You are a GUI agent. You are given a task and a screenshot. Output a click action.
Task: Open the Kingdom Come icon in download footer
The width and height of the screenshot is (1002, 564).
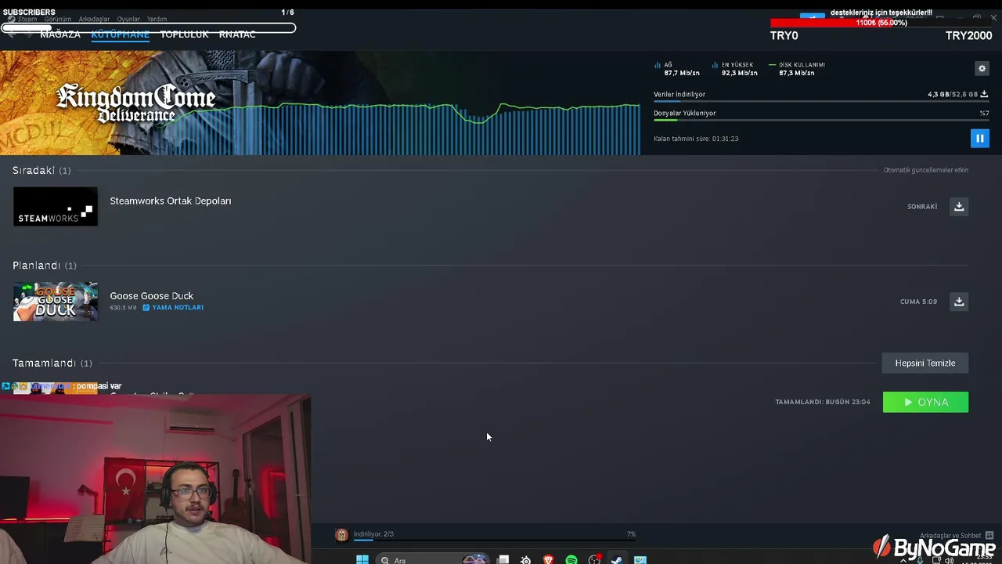pyautogui.click(x=341, y=535)
